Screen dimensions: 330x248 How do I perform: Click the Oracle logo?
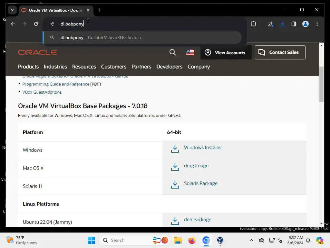pos(37,52)
